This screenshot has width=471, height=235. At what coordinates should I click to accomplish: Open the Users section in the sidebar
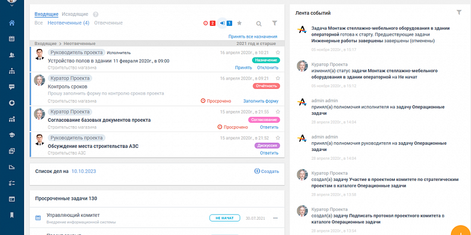pos(12,55)
